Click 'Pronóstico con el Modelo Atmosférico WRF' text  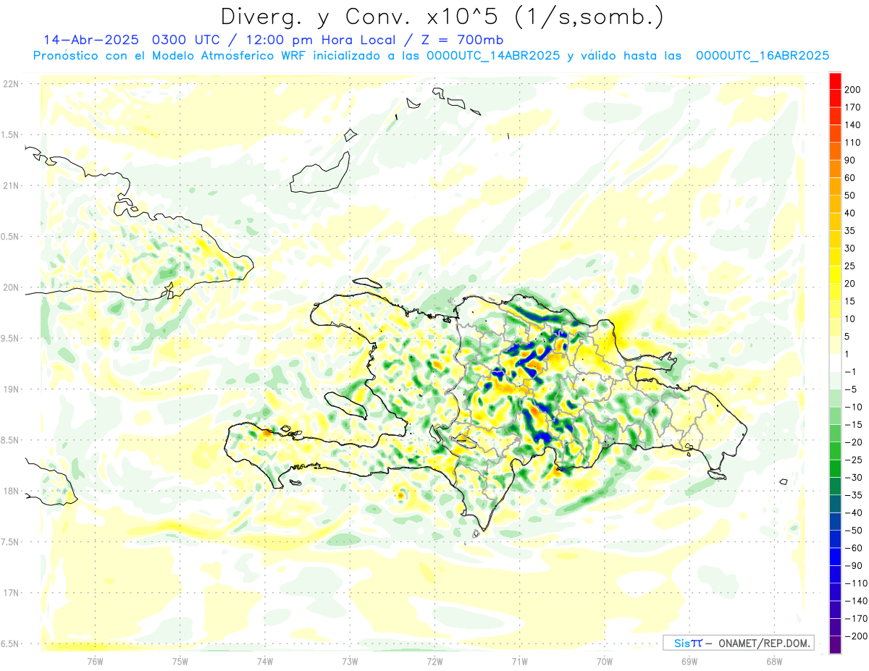pyautogui.click(x=169, y=56)
